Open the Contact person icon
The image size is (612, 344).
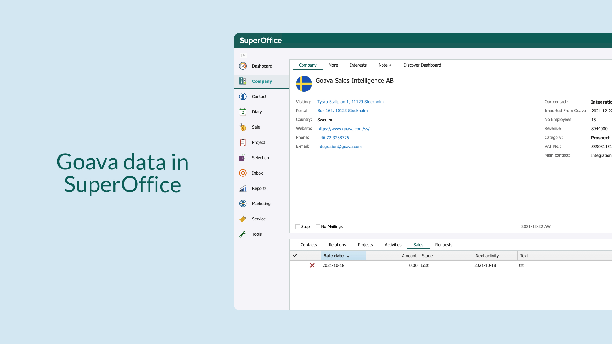[x=243, y=97]
